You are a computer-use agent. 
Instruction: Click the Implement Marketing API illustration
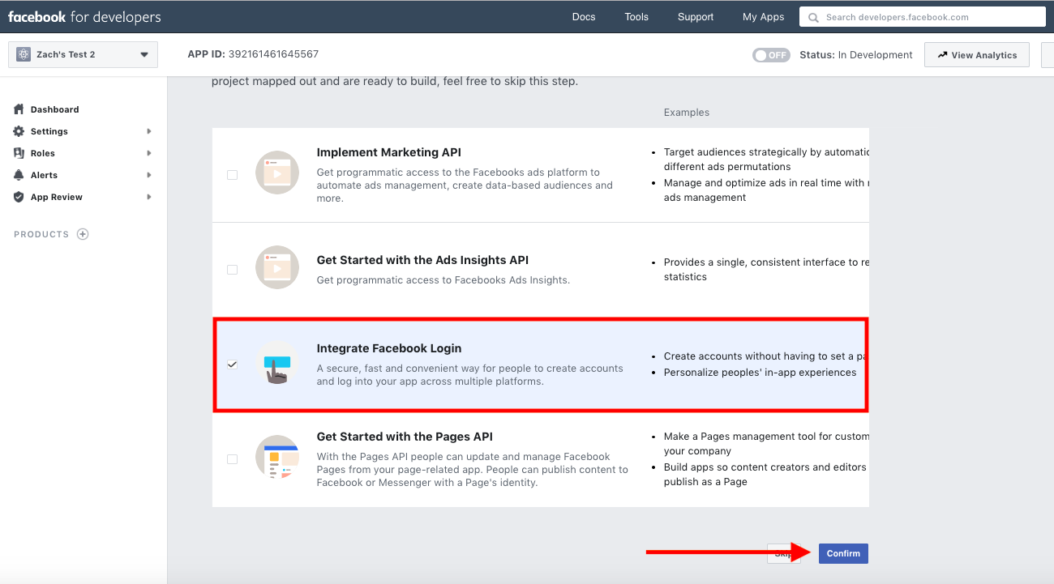click(x=277, y=172)
